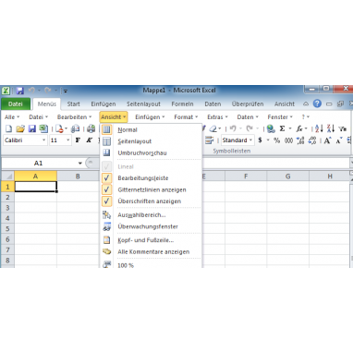Viewport: 353px width, 353px height.
Task: Select Normal view in Ansicht menu
Action: click(151, 129)
